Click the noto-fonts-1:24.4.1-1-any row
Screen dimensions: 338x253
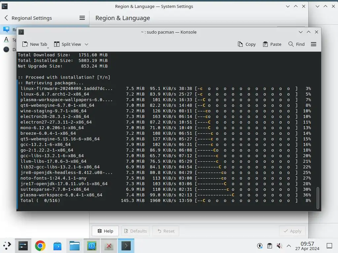[x=166, y=178]
